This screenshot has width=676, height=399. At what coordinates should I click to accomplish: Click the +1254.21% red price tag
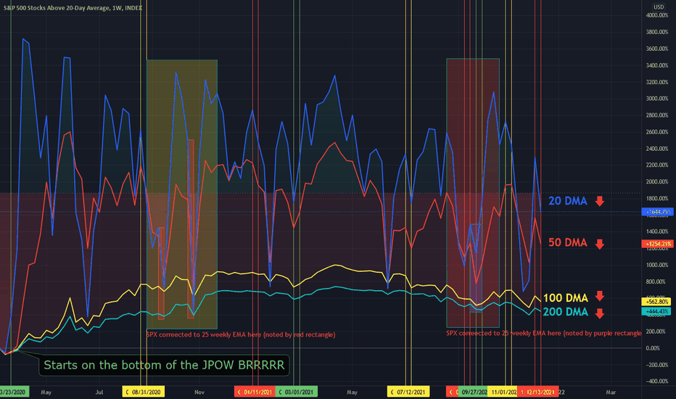click(x=659, y=244)
